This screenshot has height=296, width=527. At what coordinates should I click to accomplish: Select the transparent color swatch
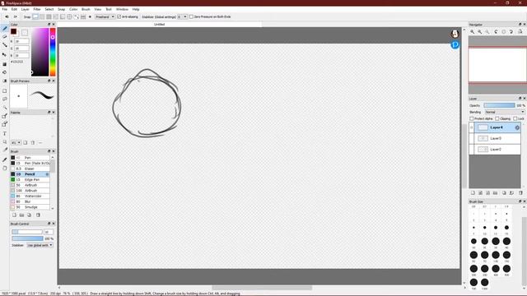25,33
